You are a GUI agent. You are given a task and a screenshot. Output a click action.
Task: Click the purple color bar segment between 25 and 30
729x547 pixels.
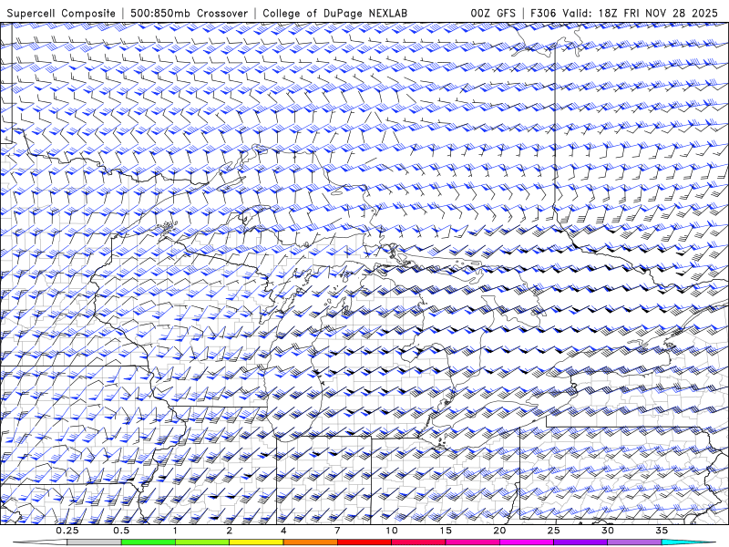coord(580,542)
